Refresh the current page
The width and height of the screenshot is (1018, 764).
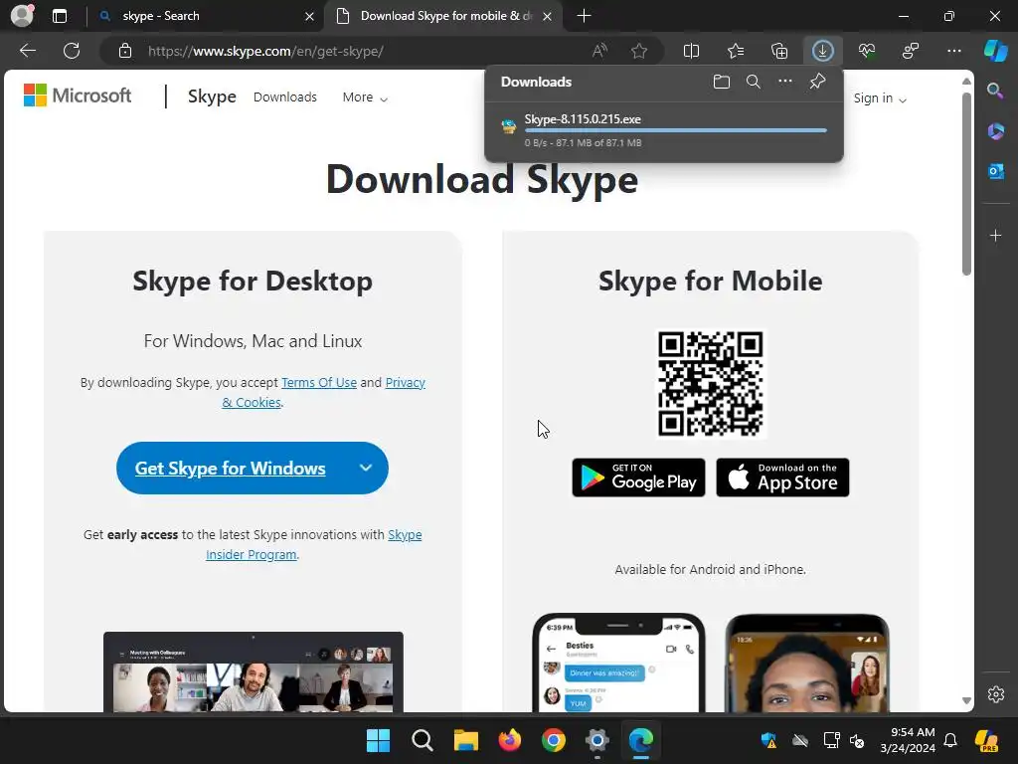(72, 51)
